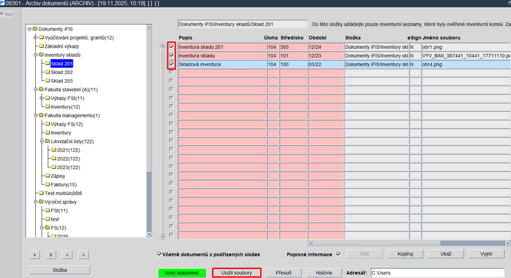Click the folder icon of 2021(122)
This screenshot has height=278, width=511.
pyautogui.click(x=54, y=150)
